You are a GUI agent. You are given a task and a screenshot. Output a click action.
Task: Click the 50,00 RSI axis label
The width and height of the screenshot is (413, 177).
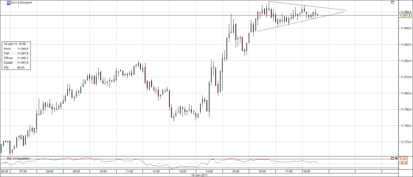point(404,163)
